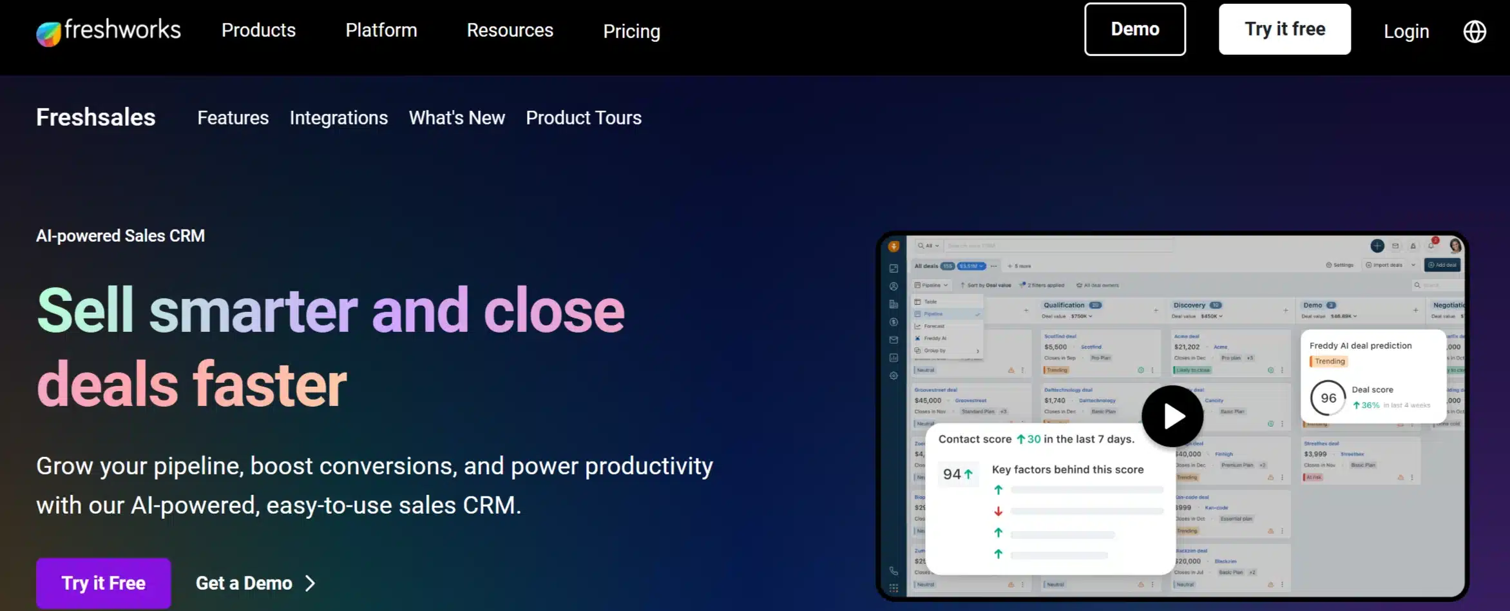
Task: Play the Freshsales product video
Action: point(1172,416)
